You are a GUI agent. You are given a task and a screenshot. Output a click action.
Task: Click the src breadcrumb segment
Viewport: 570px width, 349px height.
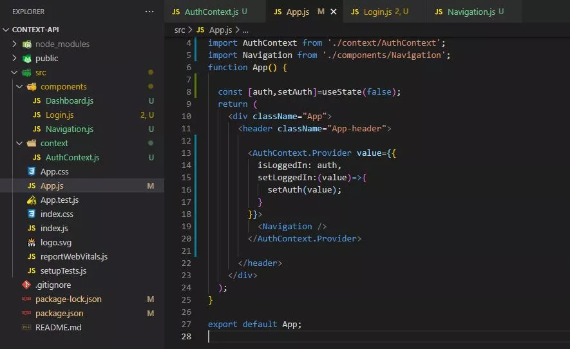180,30
